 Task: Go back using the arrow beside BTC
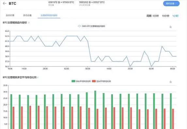tap(5, 3)
